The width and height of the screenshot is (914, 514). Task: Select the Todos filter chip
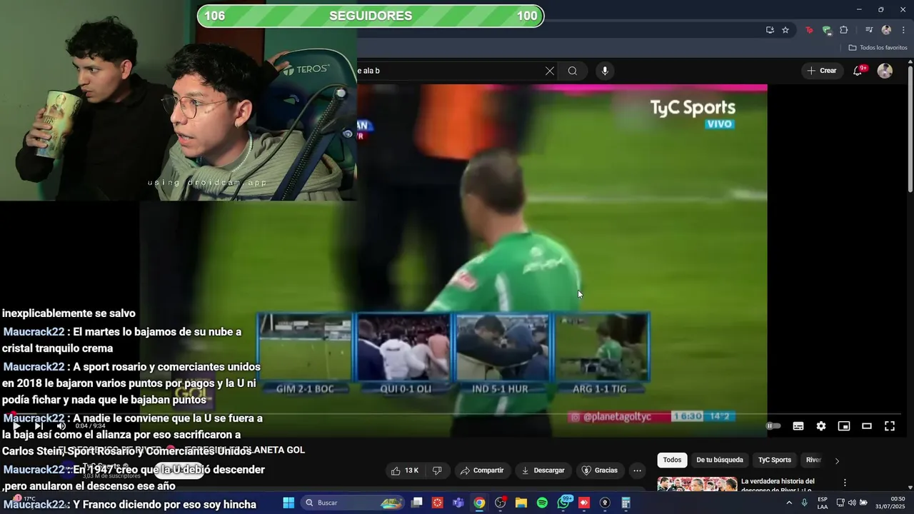pos(672,460)
